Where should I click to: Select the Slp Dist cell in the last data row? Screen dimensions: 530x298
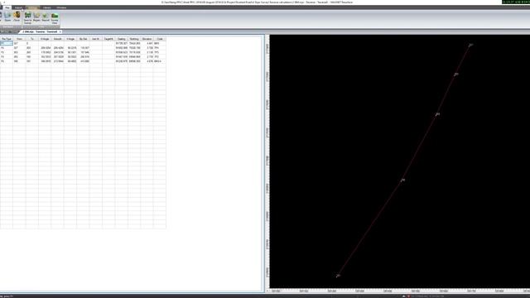83,61
